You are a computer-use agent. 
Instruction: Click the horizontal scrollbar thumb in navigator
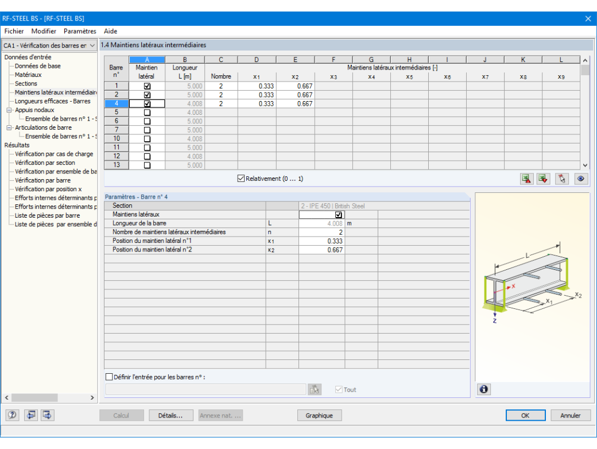pyautogui.click(x=34, y=397)
